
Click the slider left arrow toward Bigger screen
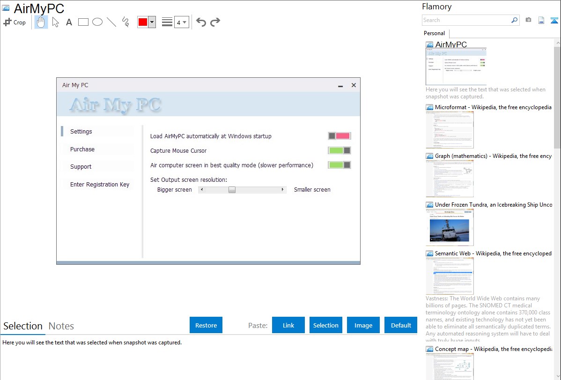click(202, 189)
